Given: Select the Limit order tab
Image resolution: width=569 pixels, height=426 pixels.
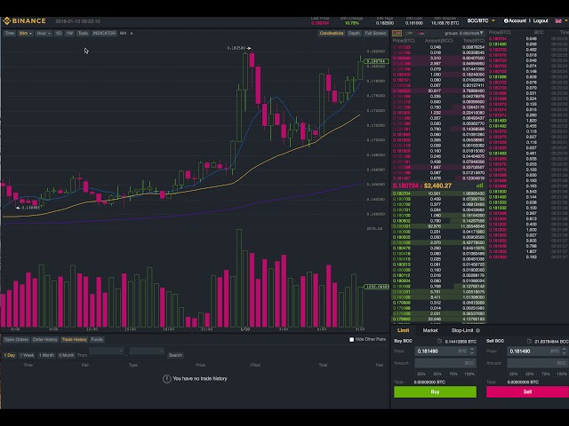Looking at the screenshot, I should point(403,330).
